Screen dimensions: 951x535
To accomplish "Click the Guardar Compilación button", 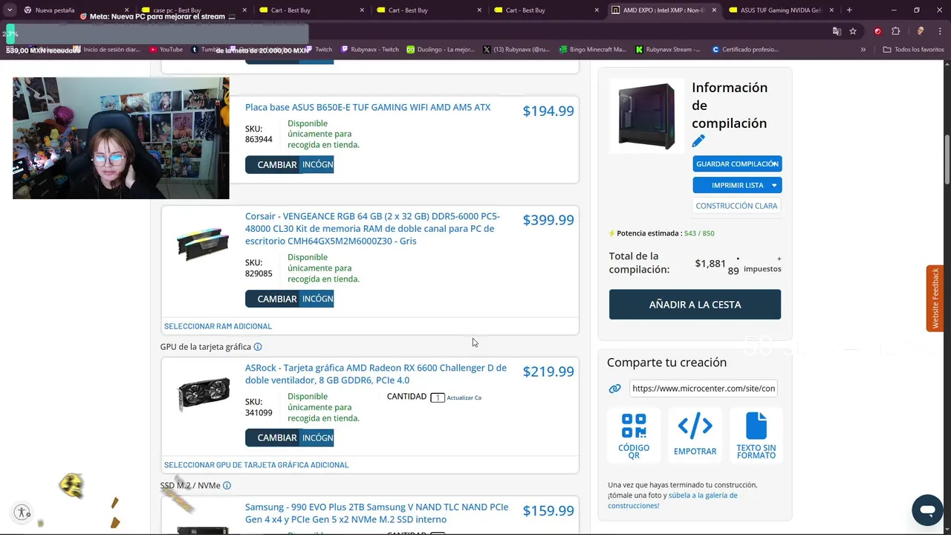I will (x=737, y=164).
